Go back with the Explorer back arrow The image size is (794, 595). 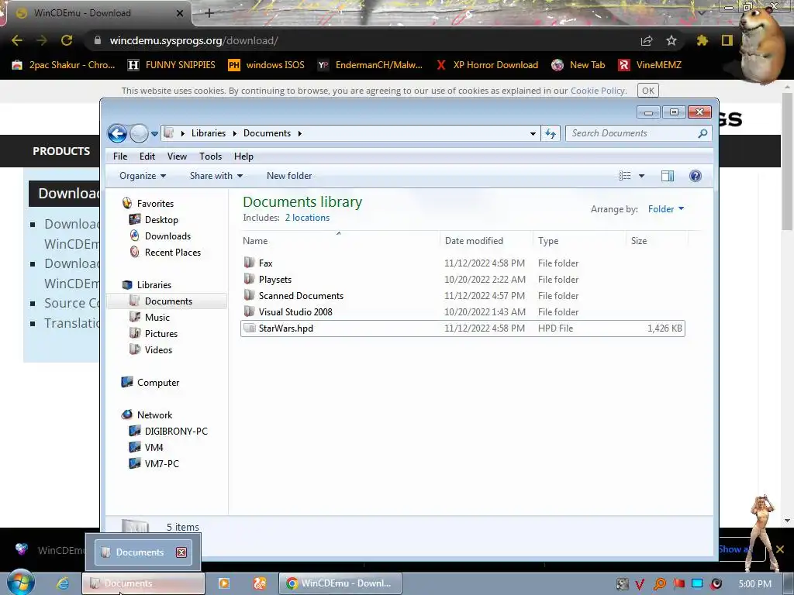[118, 133]
